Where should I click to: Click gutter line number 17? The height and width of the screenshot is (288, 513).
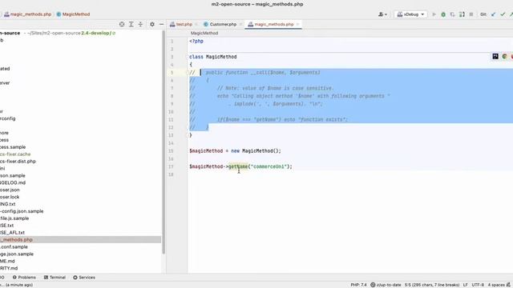[x=171, y=166]
